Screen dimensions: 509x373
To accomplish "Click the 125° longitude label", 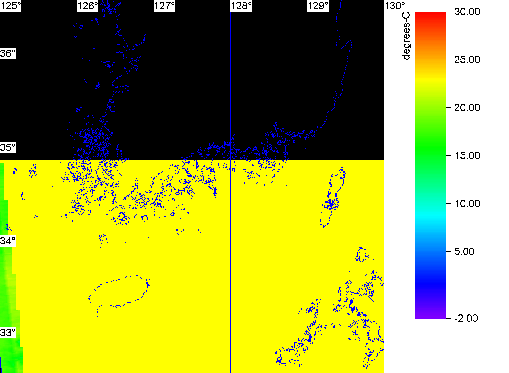I will coord(11,6).
